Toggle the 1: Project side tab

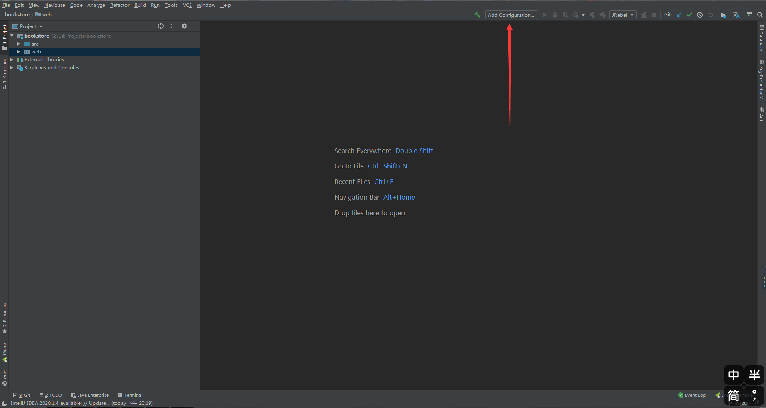(4, 37)
